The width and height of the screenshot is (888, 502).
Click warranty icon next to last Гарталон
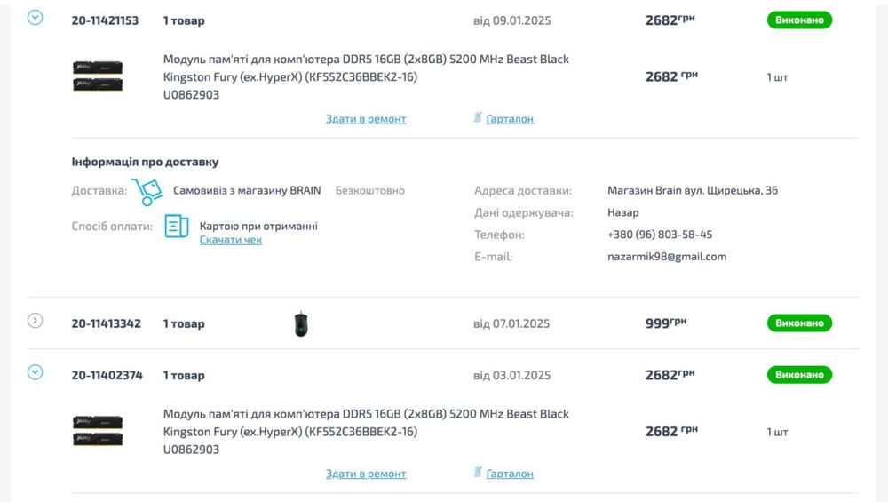478,472
